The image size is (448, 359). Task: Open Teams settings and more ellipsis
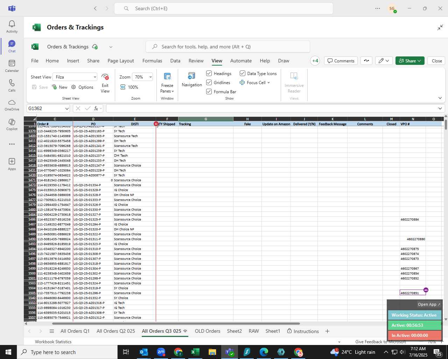point(378,8)
